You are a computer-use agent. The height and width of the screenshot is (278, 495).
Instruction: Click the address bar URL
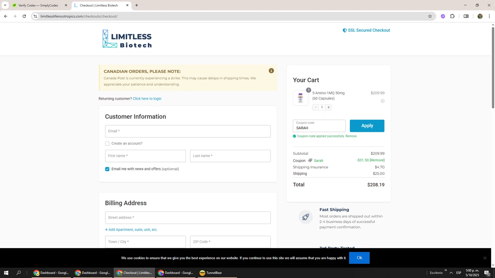[79, 16]
